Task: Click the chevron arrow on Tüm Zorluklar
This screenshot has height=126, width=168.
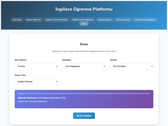Action: coord(152,66)
